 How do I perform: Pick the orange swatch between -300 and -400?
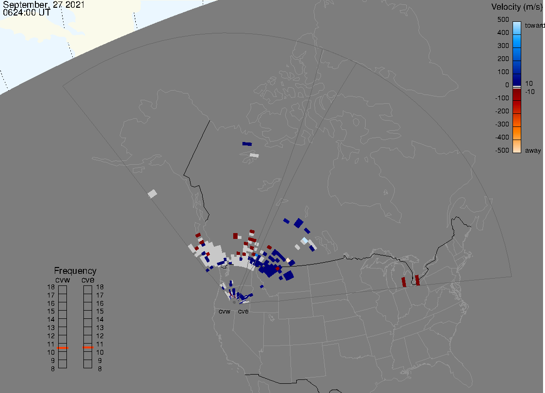517,133
